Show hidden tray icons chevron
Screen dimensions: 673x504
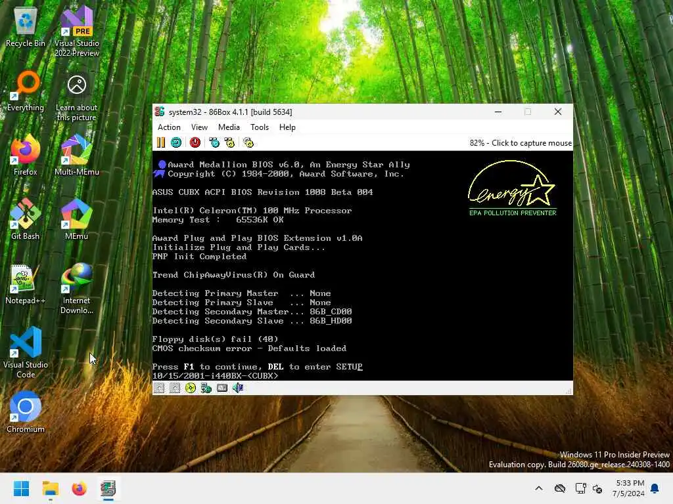[539, 488]
